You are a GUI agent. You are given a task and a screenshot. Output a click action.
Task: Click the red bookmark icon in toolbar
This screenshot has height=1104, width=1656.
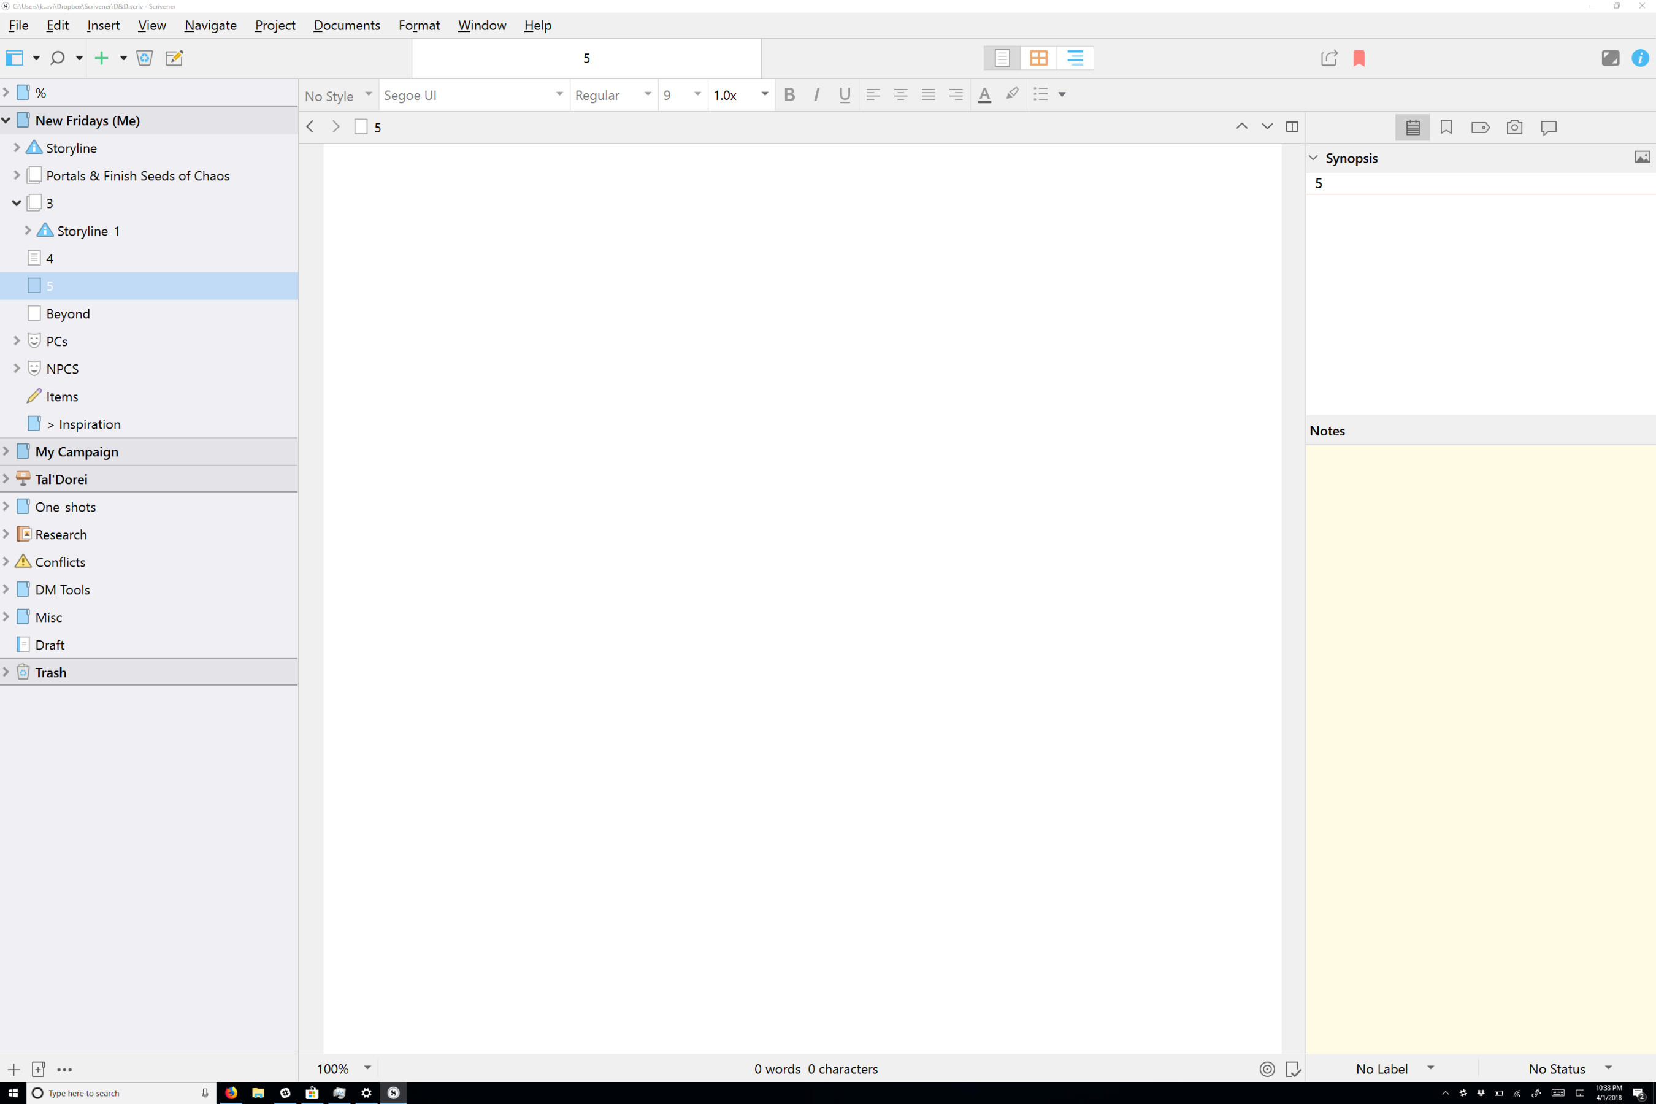click(1359, 58)
